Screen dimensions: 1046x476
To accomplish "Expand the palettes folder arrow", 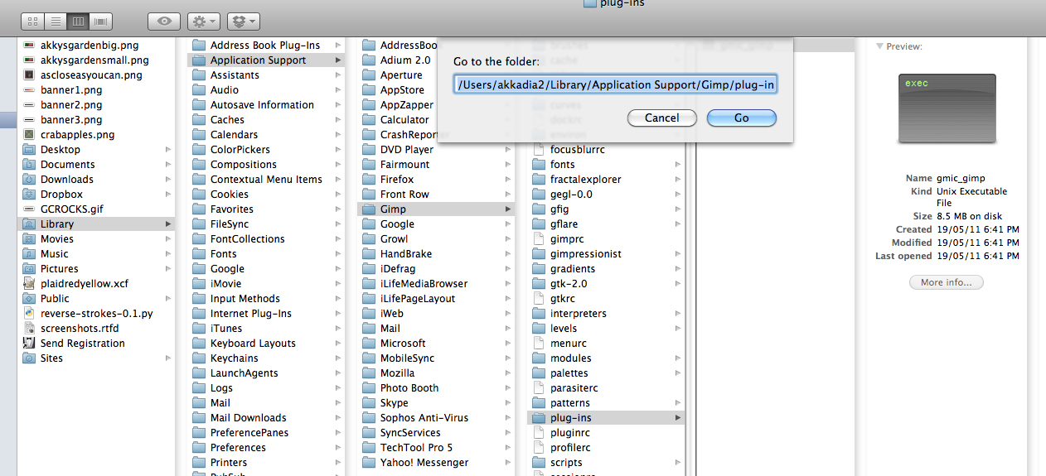I will click(x=678, y=373).
